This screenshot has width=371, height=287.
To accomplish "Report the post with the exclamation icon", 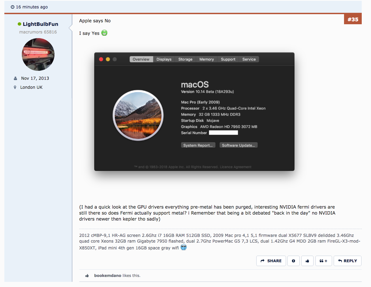I will click(x=293, y=261).
